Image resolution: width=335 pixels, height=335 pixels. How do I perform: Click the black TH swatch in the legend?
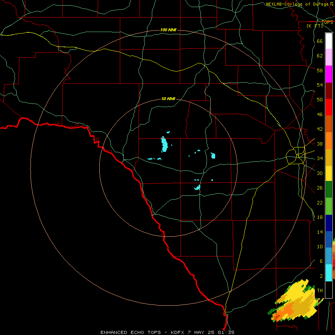[x=329, y=290]
